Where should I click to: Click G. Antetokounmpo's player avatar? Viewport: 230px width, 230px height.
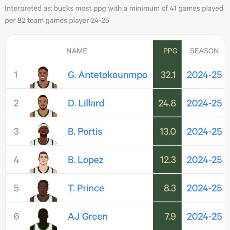(43, 77)
